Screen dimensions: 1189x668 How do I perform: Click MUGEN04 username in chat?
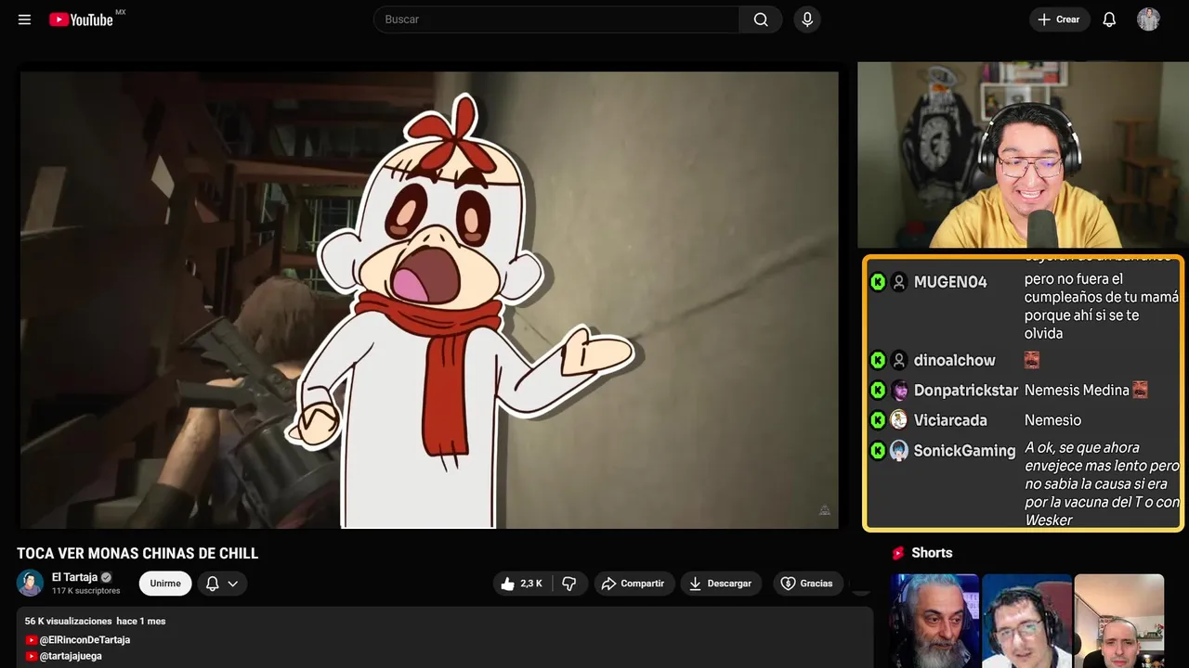tap(950, 282)
